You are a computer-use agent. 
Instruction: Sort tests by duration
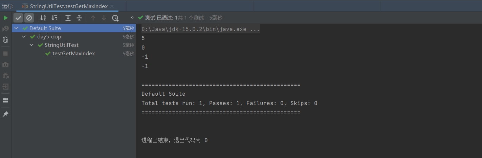[54, 18]
